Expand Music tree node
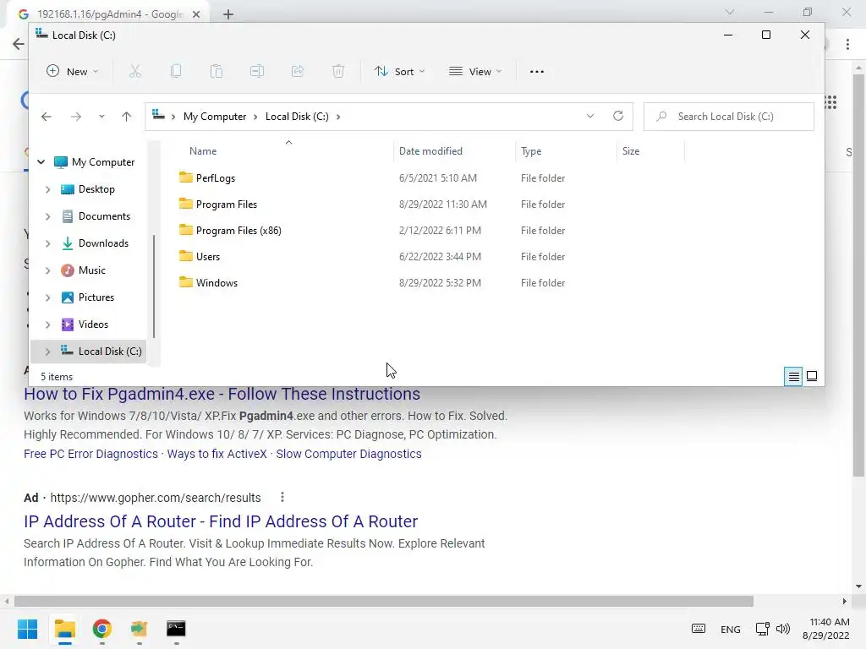 click(47, 270)
